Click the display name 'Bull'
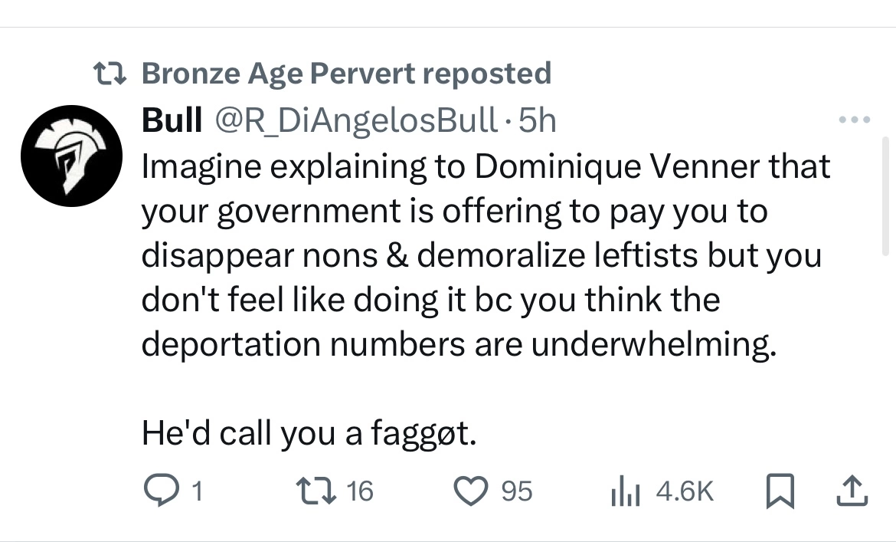 [x=172, y=120]
